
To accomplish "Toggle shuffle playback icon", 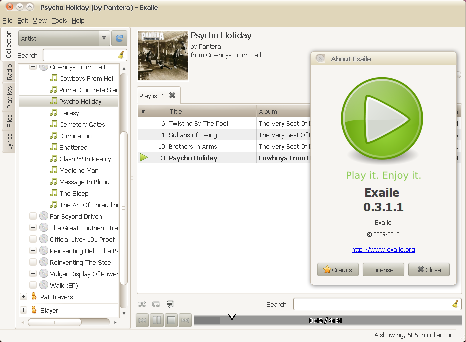I will (x=142, y=304).
